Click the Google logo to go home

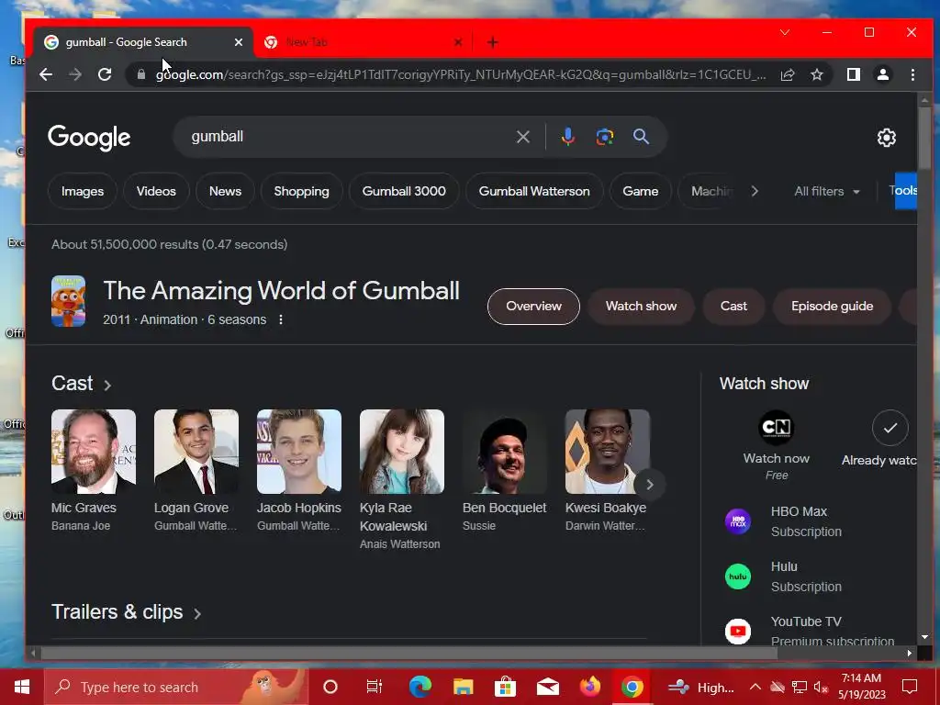(89, 138)
